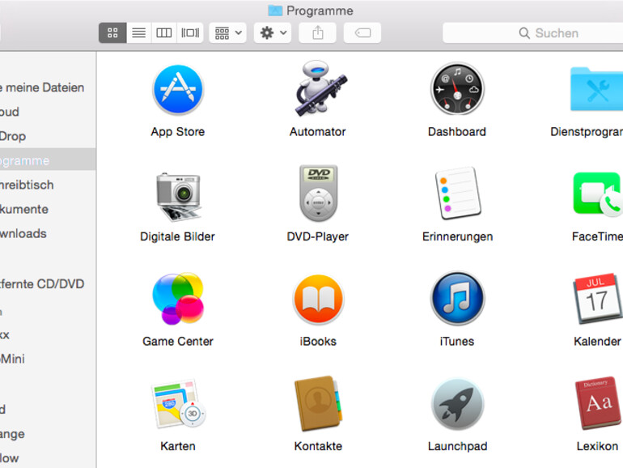Viewport: 623px width, 468px height.
Task: Open the Dienstprogramme folder icon
Action: tap(596, 89)
